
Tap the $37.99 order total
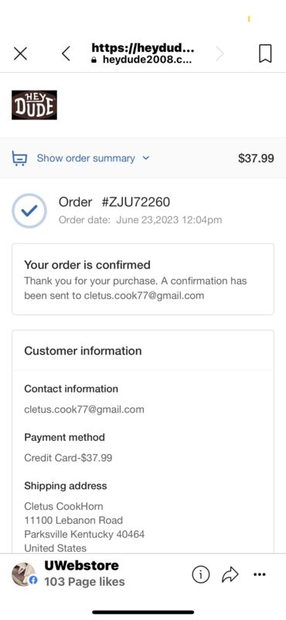(x=256, y=158)
